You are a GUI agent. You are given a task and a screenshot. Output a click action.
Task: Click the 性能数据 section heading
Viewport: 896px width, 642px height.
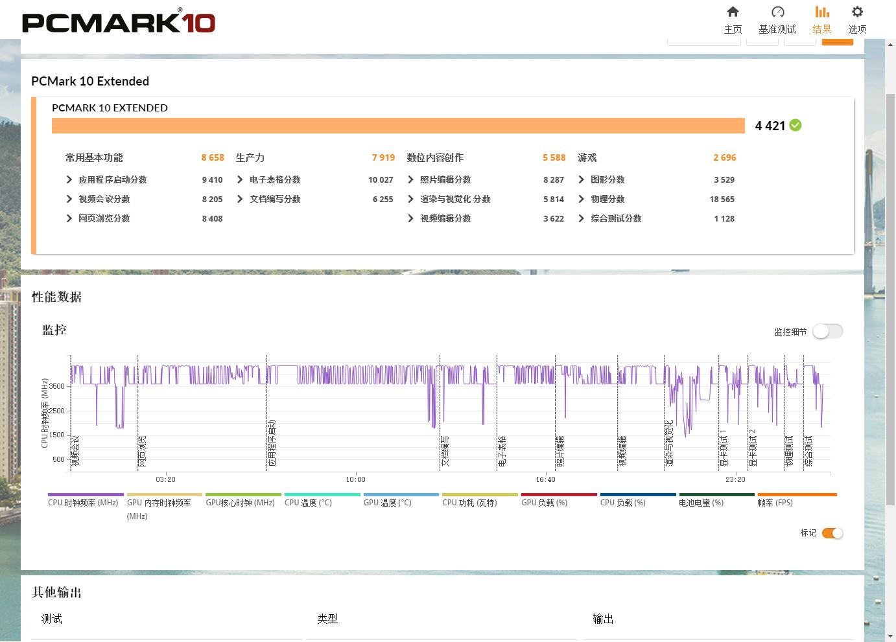coord(56,297)
